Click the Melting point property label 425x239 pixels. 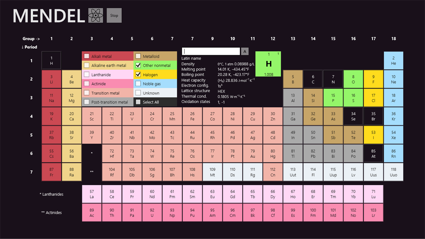(193, 69)
